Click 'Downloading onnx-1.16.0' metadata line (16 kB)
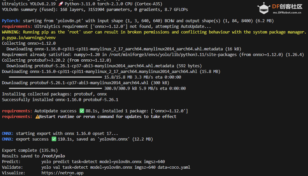 pyautogui.click(x=124, y=49)
